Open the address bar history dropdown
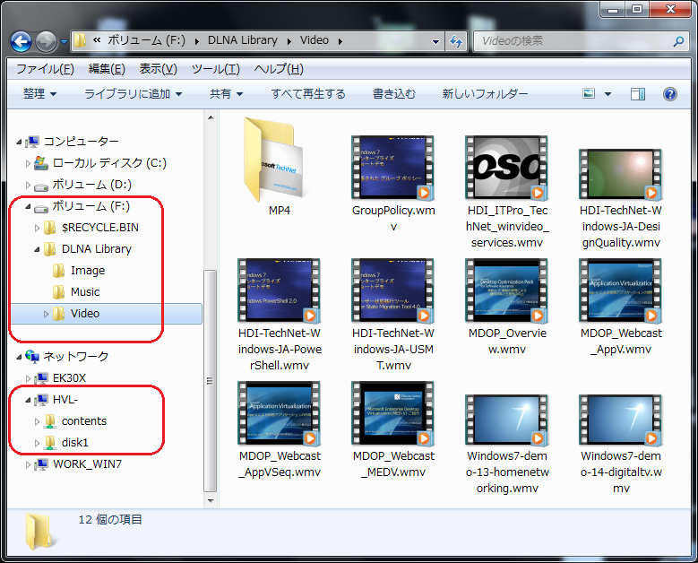 (x=435, y=41)
